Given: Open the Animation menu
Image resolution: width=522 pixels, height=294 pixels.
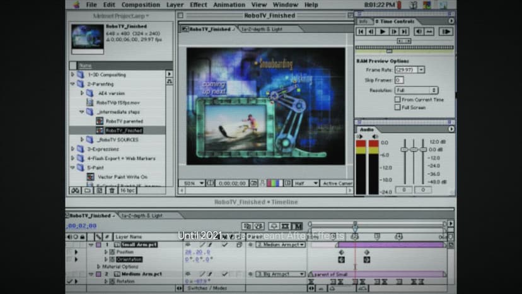Looking at the screenshot, I should [229, 4].
